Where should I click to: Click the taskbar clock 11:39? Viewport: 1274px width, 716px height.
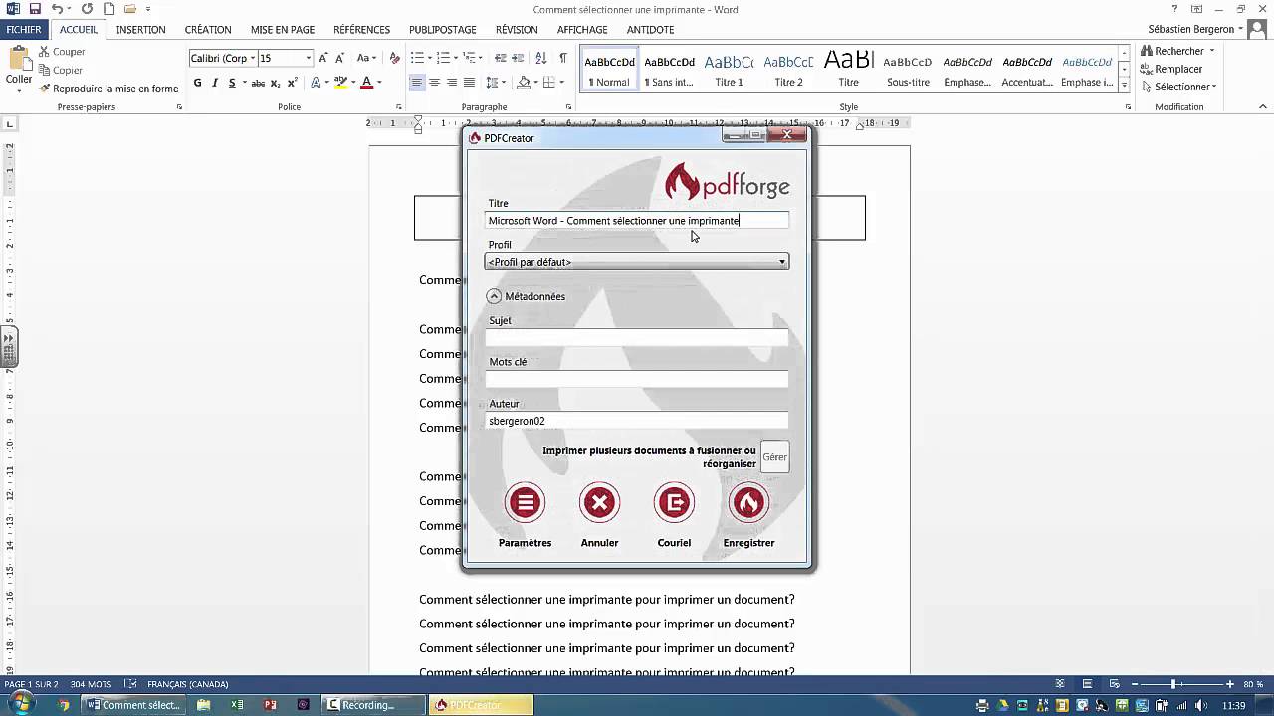(1233, 705)
